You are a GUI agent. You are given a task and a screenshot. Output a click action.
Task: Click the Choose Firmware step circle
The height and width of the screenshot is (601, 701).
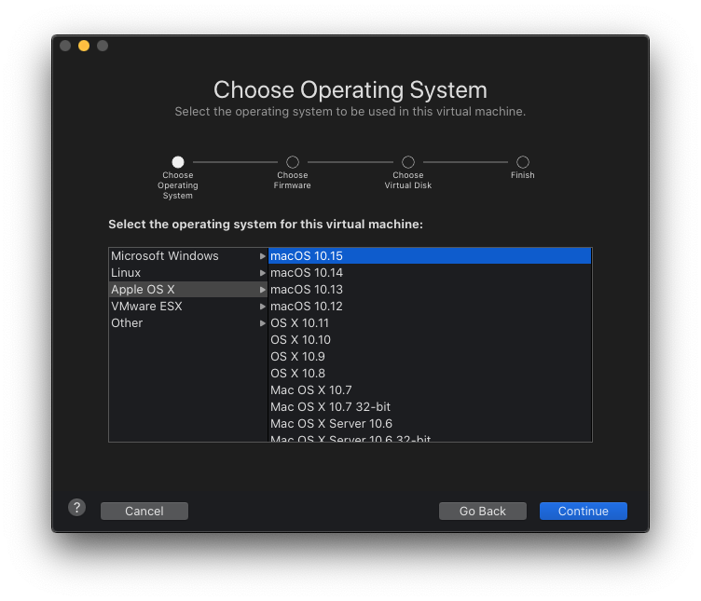293,162
